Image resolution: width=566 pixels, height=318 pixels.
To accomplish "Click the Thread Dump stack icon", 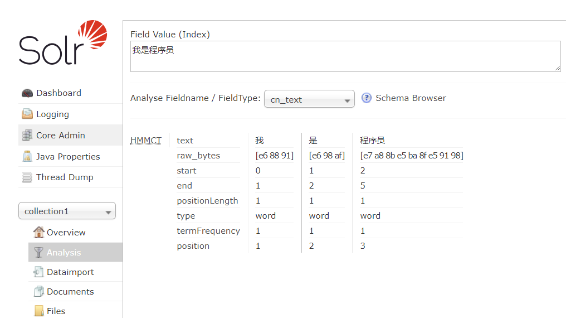I will pos(27,177).
